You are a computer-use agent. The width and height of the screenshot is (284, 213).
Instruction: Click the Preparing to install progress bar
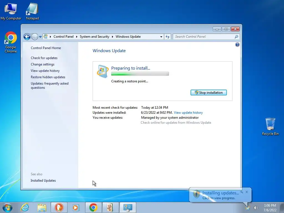coord(140,74)
